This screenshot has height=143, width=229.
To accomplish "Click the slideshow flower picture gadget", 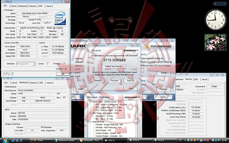I will (216, 42).
